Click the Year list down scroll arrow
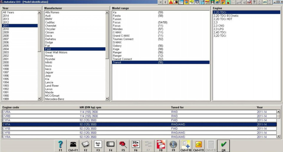The image size is (283, 152). [39, 99]
